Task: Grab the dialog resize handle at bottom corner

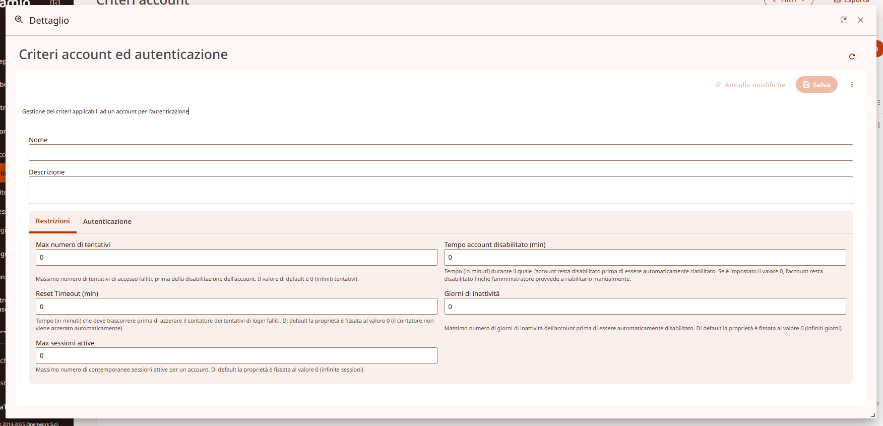Action: pyautogui.click(x=873, y=415)
